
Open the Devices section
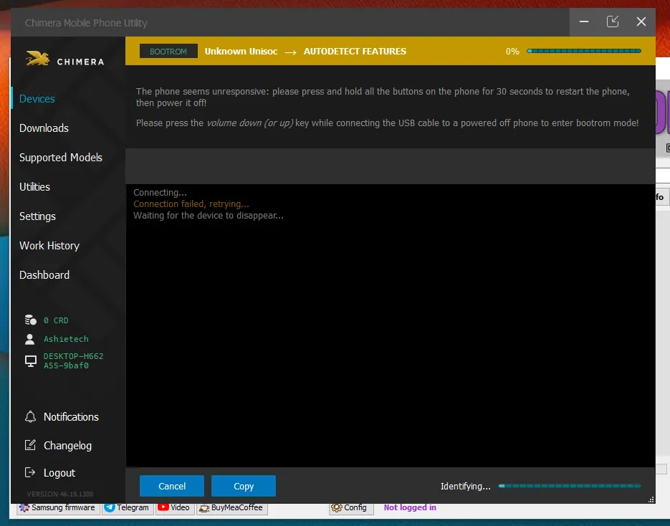click(37, 99)
